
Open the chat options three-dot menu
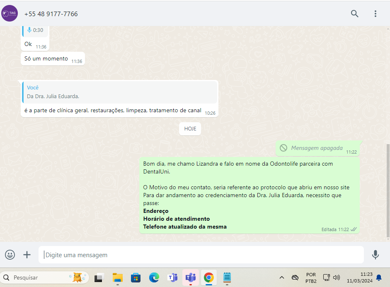point(375,14)
